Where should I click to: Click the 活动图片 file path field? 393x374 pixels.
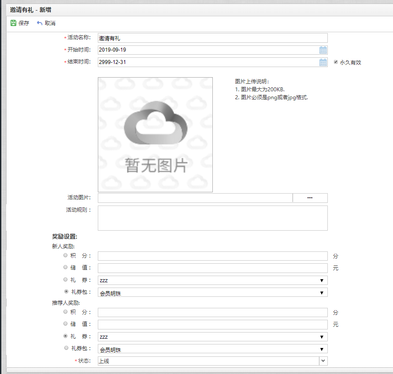(195, 198)
